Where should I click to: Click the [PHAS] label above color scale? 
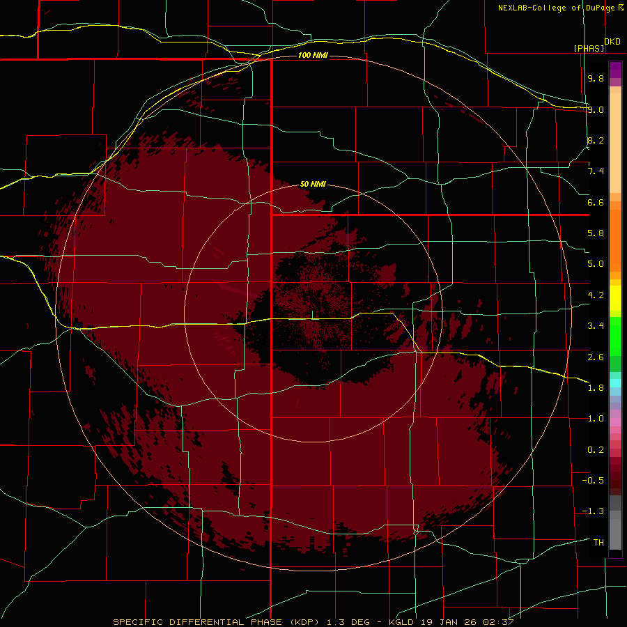[589, 48]
